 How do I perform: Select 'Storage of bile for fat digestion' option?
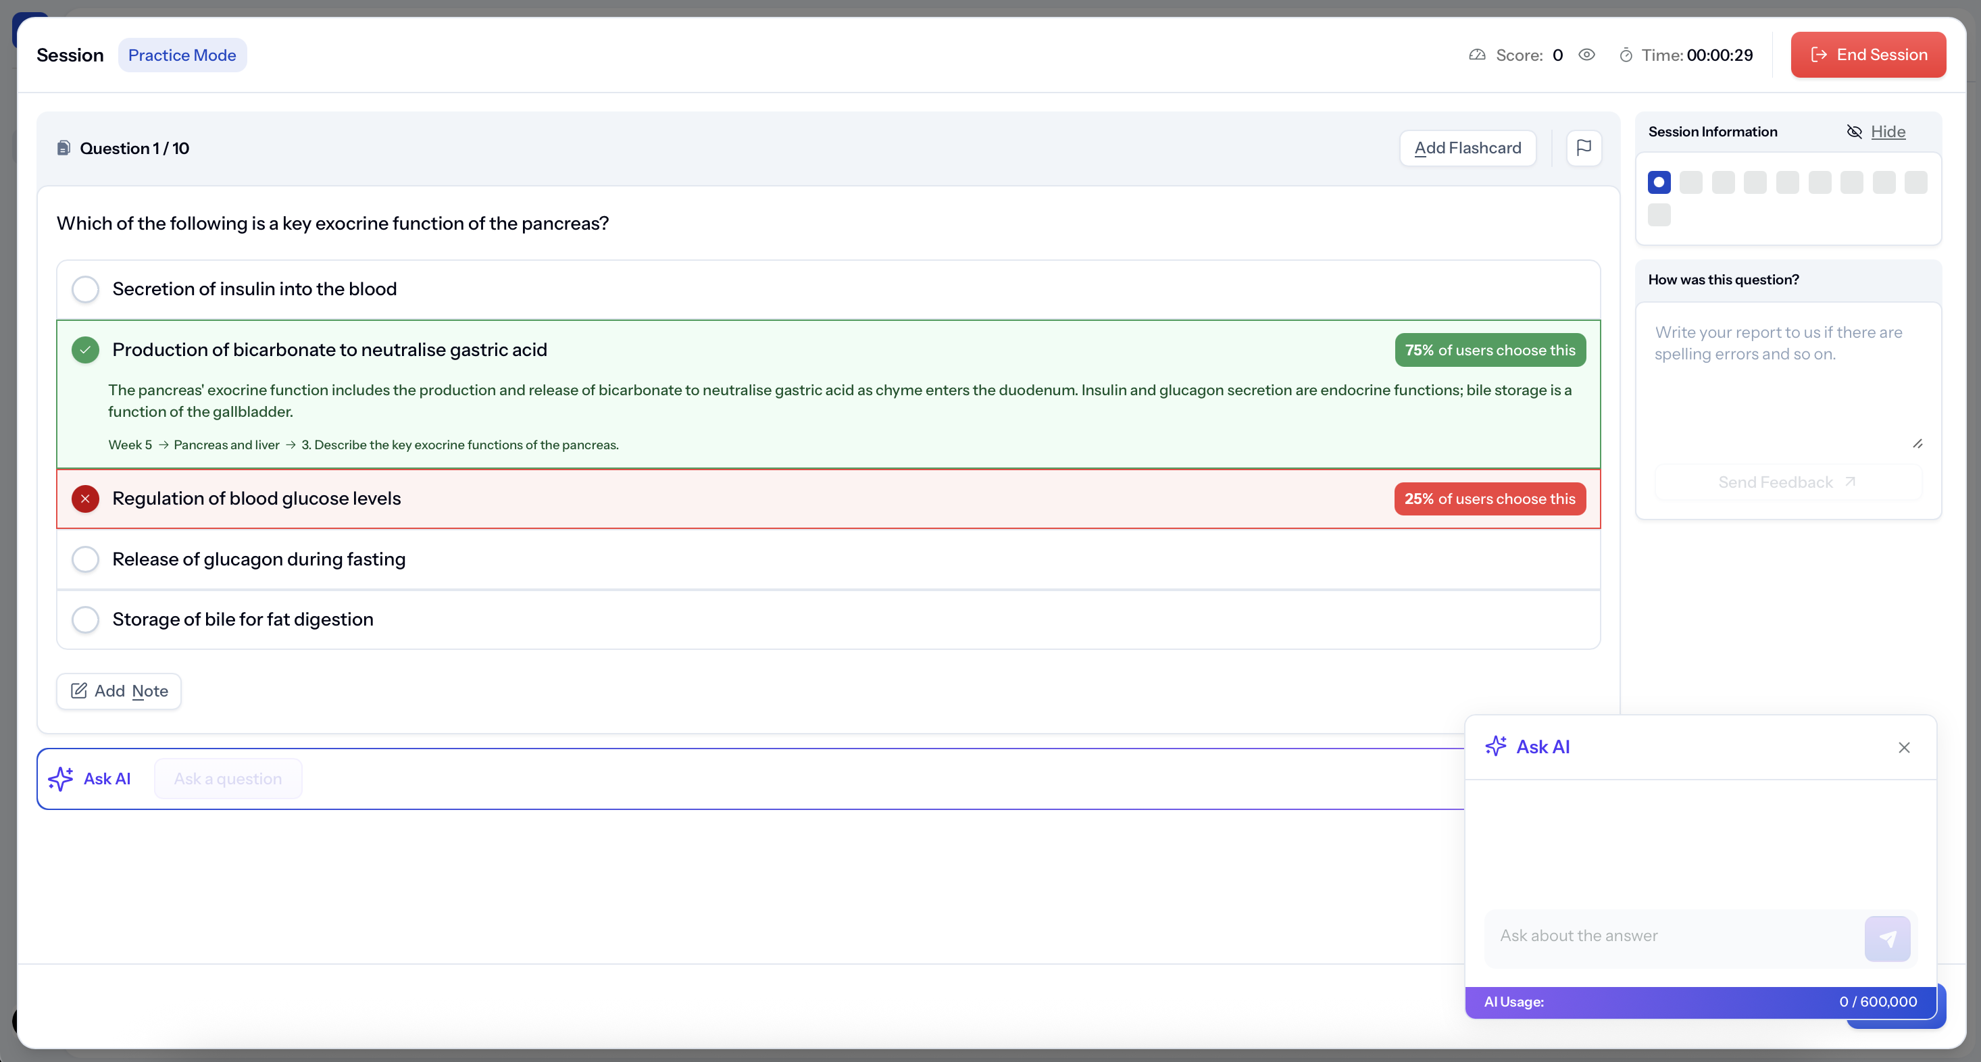pyautogui.click(x=85, y=619)
